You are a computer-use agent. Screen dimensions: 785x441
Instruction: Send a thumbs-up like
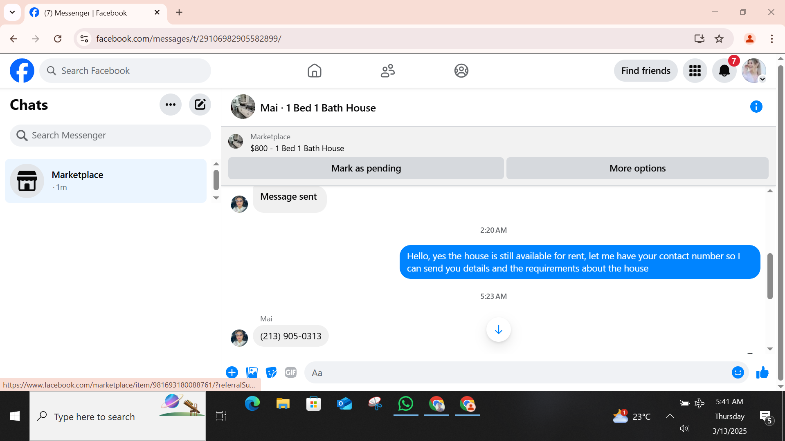(x=762, y=372)
